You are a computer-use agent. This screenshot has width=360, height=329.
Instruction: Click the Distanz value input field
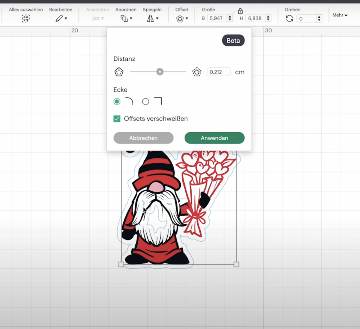[218, 72]
